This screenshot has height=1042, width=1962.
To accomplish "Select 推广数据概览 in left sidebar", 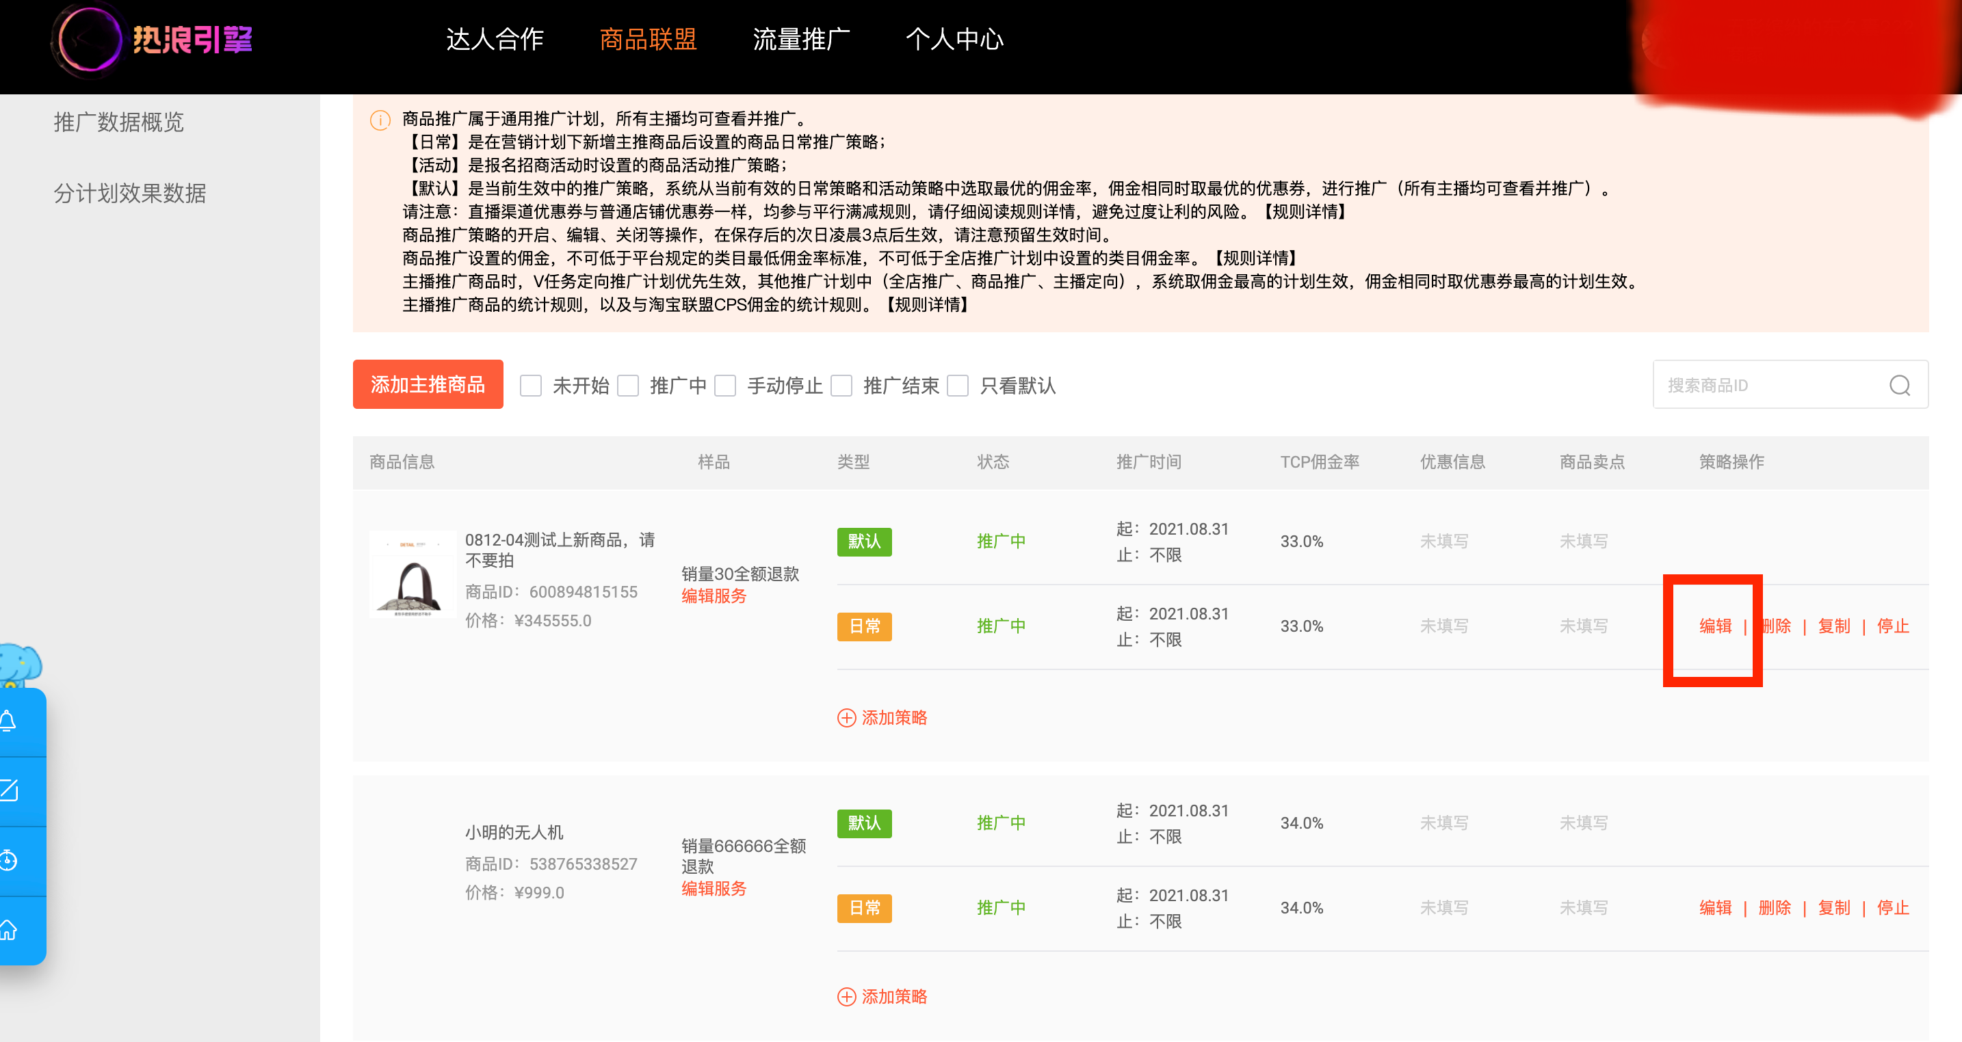I will point(119,122).
